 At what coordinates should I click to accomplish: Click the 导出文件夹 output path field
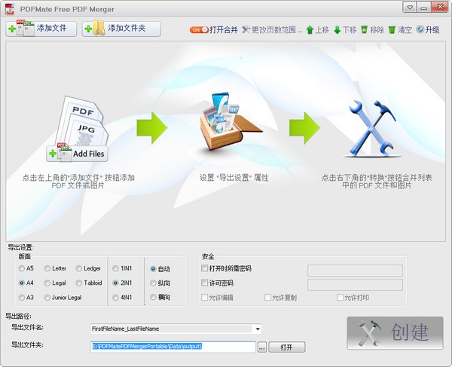click(172, 347)
